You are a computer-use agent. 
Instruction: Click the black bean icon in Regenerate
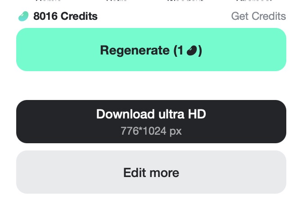192,50
